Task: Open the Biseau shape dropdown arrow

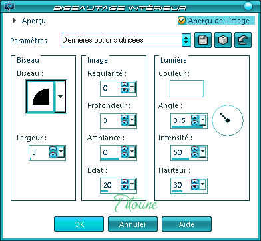Action: 60,96
